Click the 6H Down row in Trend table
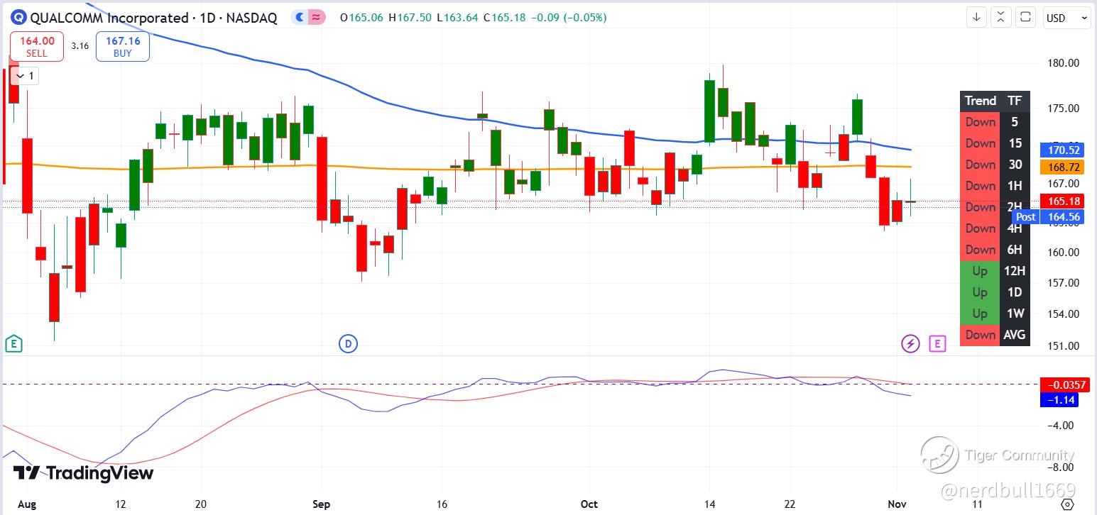Image resolution: width=1097 pixels, height=515 pixels. pyautogui.click(x=995, y=250)
